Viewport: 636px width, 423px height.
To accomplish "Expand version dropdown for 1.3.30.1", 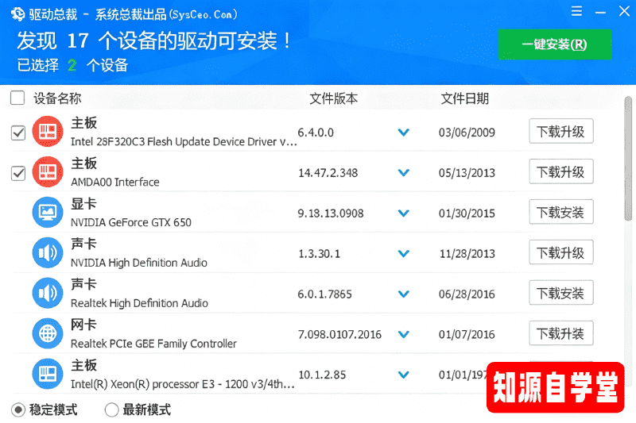I will pyautogui.click(x=404, y=254).
